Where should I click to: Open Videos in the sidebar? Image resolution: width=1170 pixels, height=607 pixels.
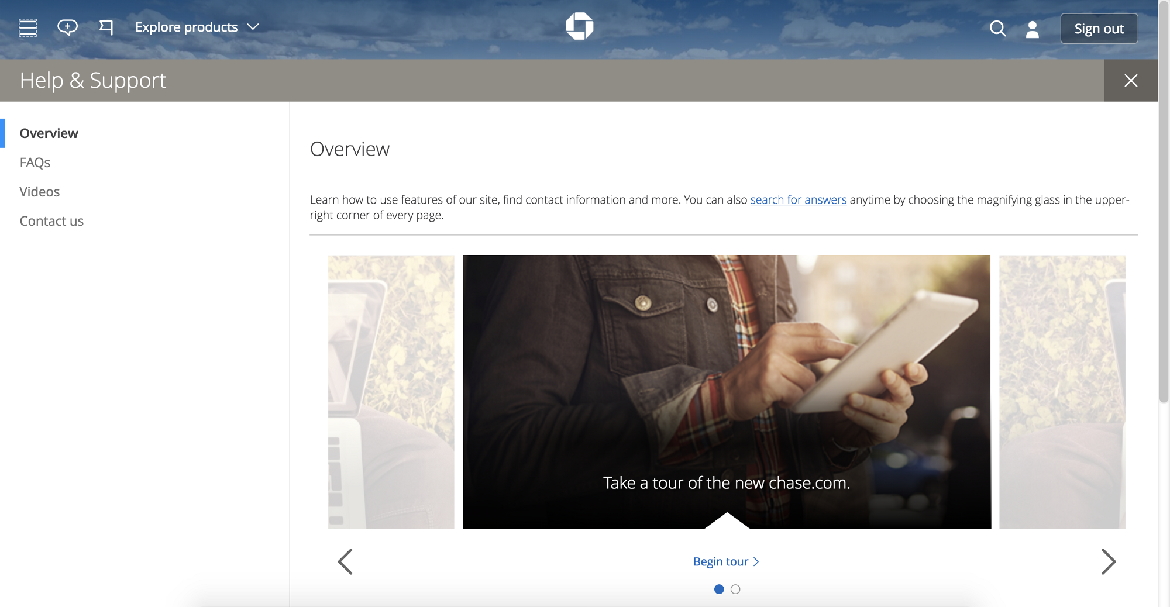40,192
